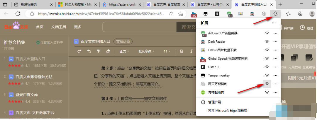Image resolution: width=317 pixels, height=120 pixels.
Task: Click the AdGuard toolbar extension icon
Action: 229,14
